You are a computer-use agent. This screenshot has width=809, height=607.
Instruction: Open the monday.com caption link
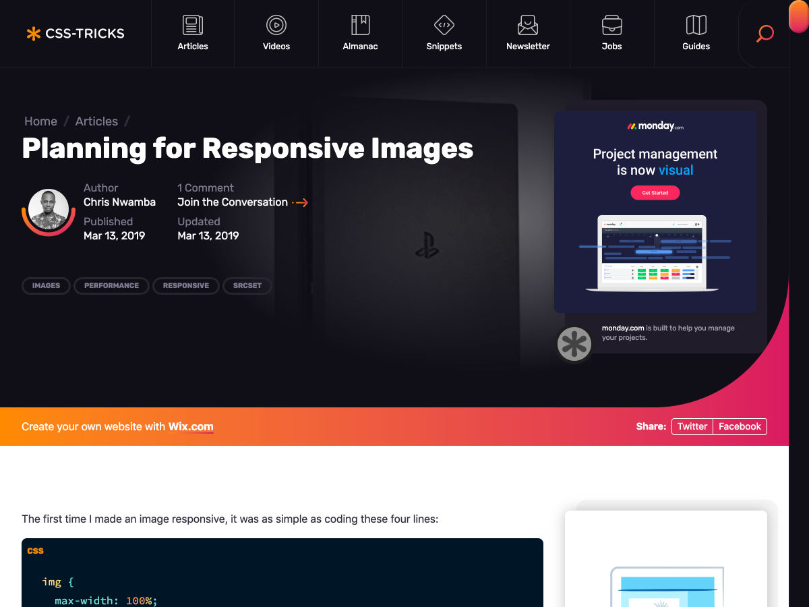click(x=623, y=328)
